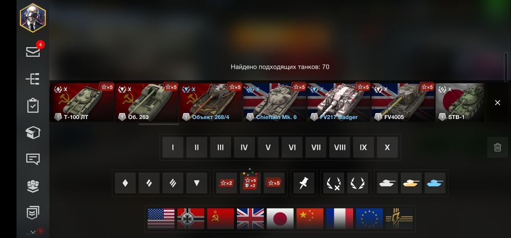
Task: Clear all filters with the trash bin
Action: 497,147
